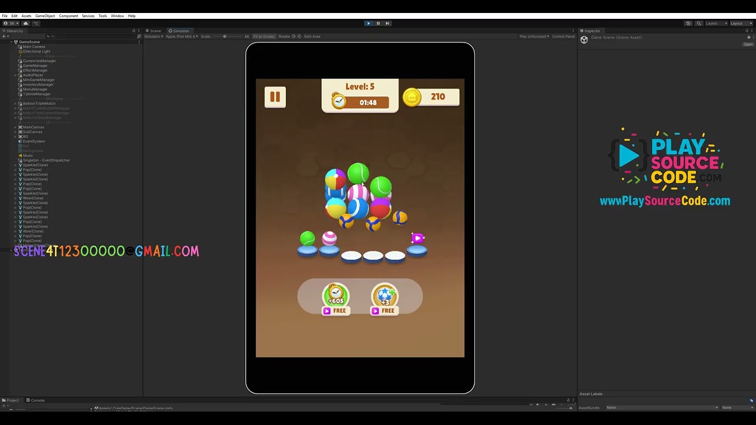Toggle the Fit to Screen button
Viewport: 756px width, 425px height.
point(264,37)
